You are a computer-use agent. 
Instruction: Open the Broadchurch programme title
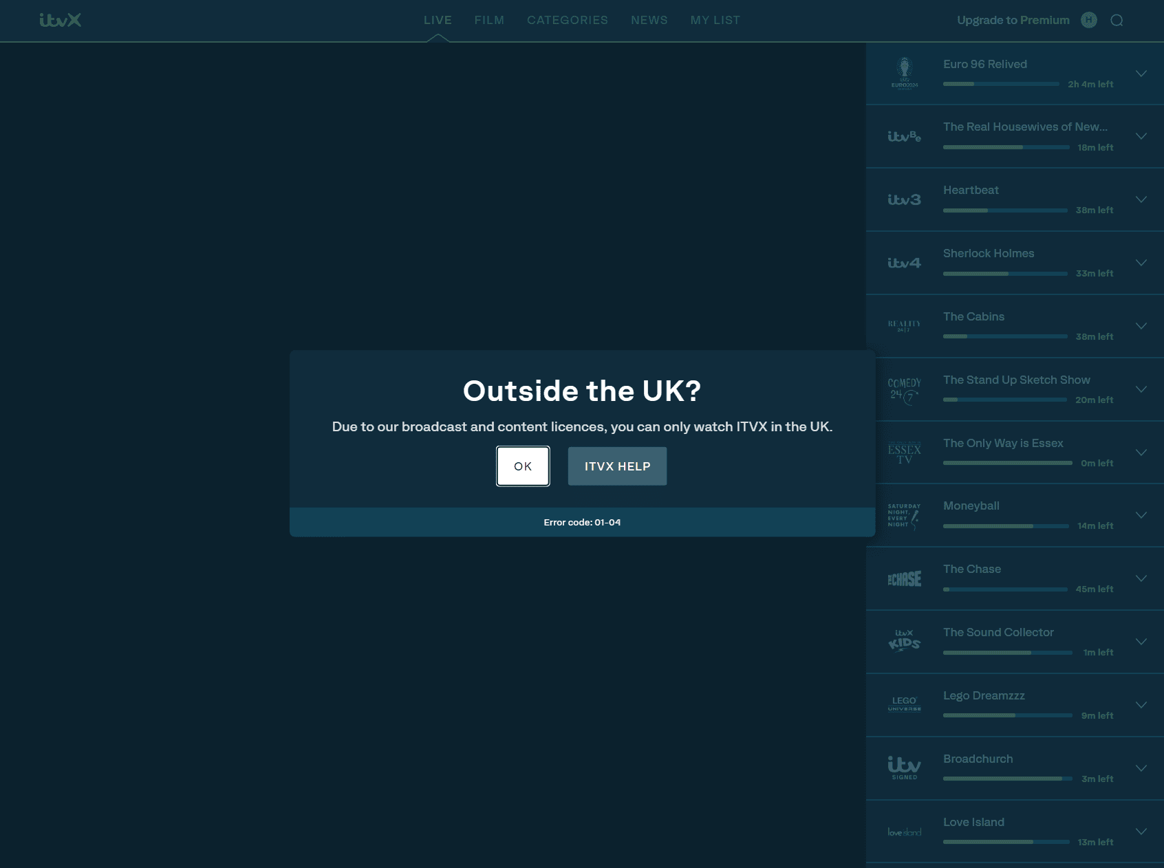pyautogui.click(x=978, y=759)
